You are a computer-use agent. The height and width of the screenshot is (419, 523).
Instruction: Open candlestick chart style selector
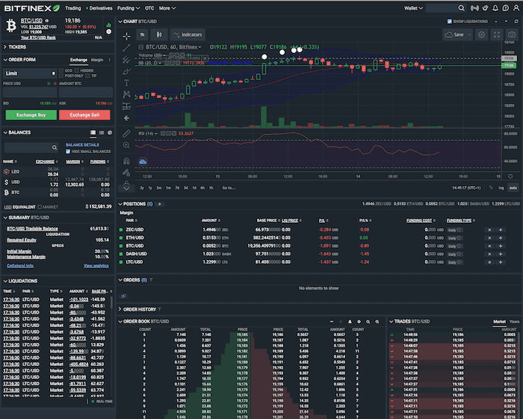click(x=159, y=34)
